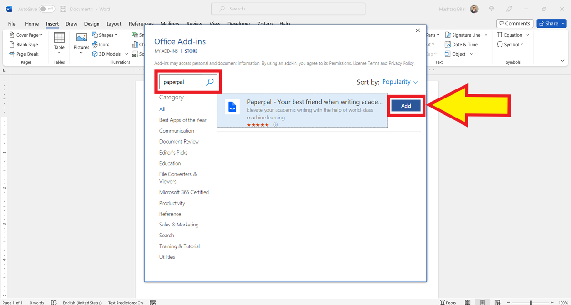This screenshot has height=305, width=571.
Task: Click the title bar Search box
Action: pos(288,9)
